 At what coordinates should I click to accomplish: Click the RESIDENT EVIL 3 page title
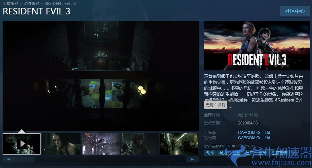(36, 11)
